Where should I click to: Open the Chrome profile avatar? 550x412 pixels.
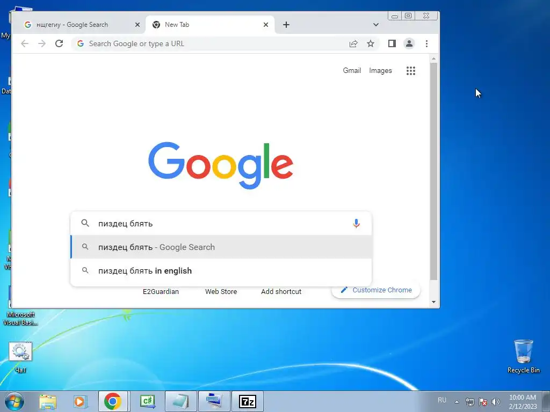409,43
